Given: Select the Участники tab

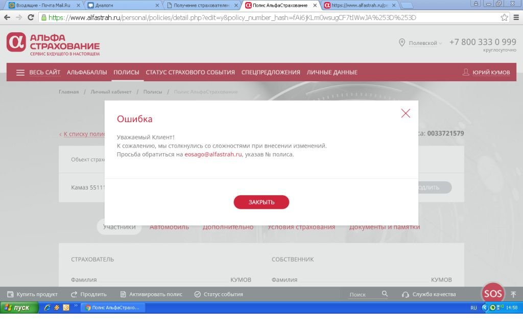Looking at the screenshot, I should pyautogui.click(x=119, y=227).
